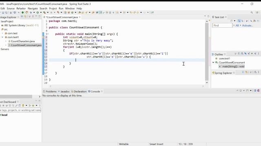Switch to the Declaration tab
Image resolution: width=261 pixels, height=146 pixels.
(79, 91)
